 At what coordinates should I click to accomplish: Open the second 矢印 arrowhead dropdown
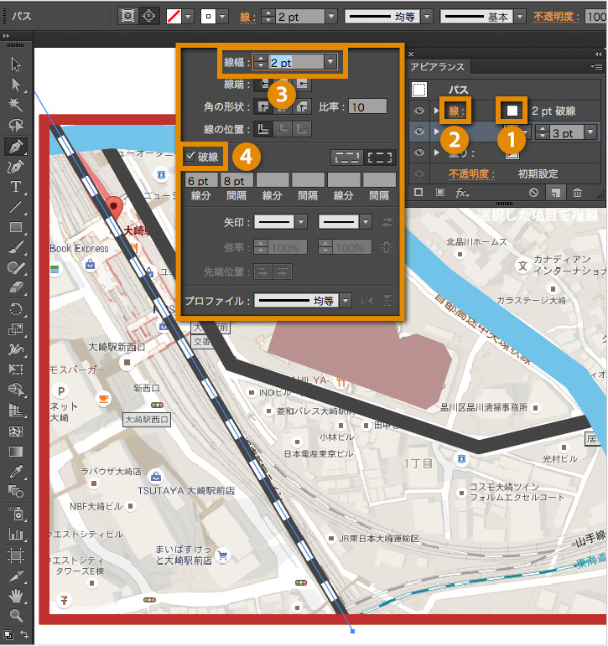tap(366, 222)
